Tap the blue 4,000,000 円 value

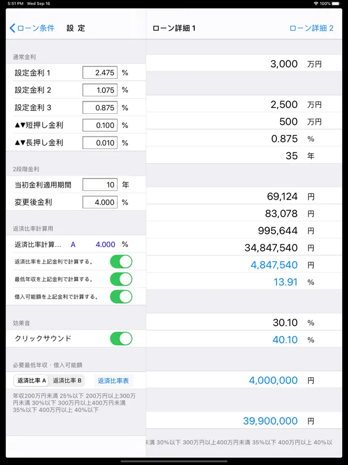pyautogui.click(x=273, y=380)
